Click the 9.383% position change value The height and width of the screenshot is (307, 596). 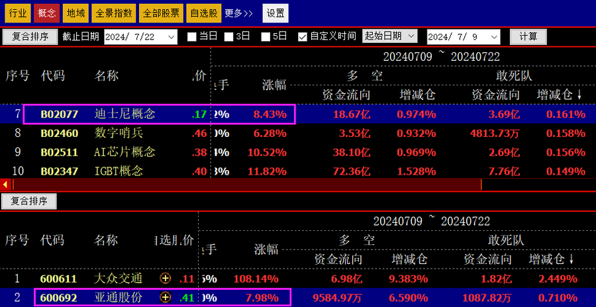click(409, 279)
